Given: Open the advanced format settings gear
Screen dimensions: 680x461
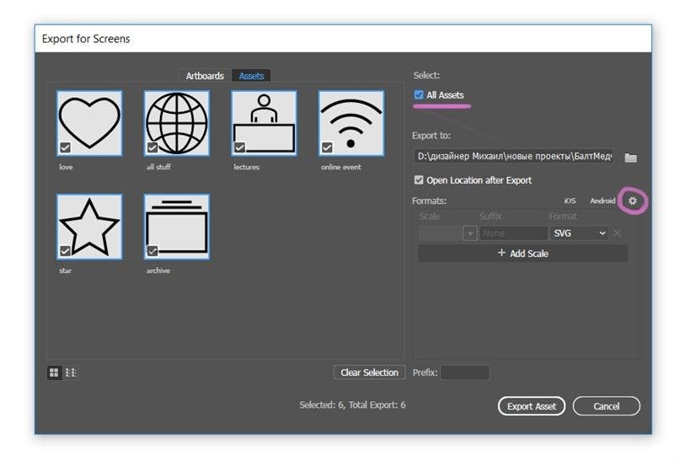Looking at the screenshot, I should (x=633, y=201).
